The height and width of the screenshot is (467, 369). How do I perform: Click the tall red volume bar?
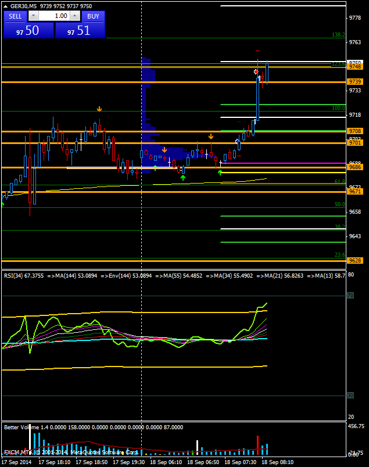257,444
